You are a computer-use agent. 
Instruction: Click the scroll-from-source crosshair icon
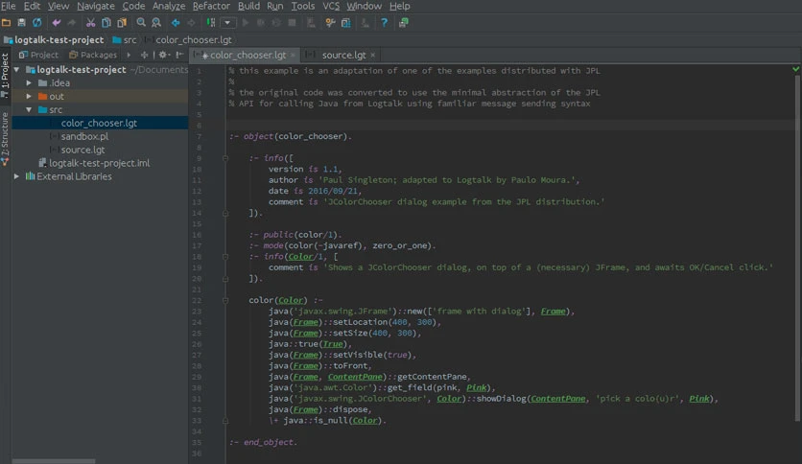pyautogui.click(x=144, y=55)
